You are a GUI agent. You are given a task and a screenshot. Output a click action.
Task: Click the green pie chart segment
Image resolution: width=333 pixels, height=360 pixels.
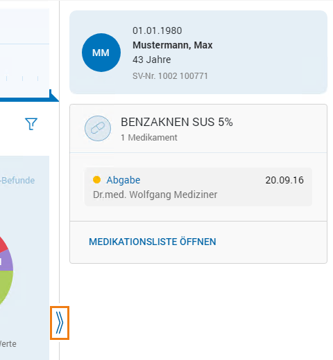coord(5,286)
